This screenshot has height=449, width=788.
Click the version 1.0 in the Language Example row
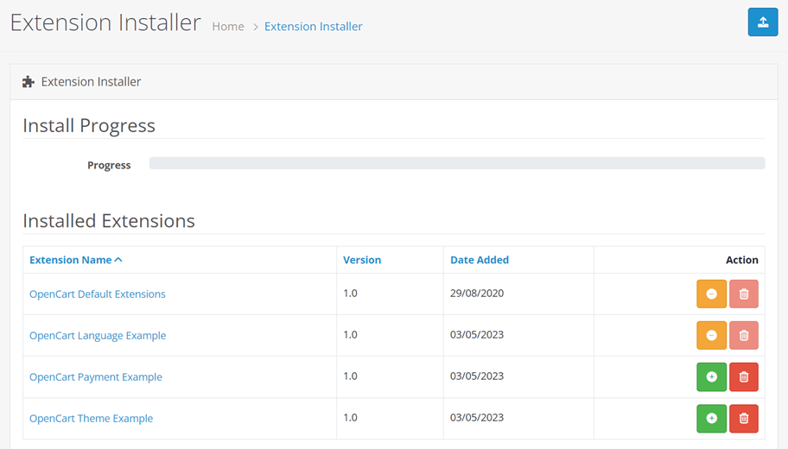coord(350,335)
